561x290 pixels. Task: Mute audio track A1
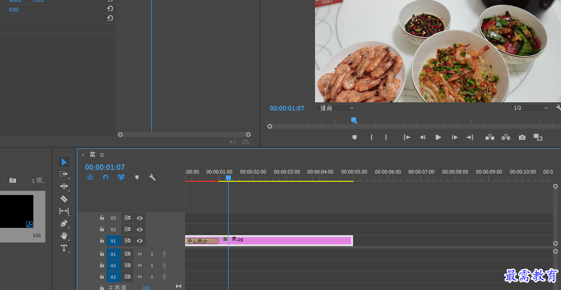140,254
